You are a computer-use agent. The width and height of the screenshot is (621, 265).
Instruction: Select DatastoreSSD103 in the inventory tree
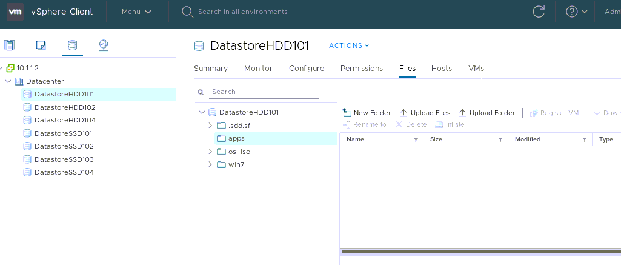point(64,159)
